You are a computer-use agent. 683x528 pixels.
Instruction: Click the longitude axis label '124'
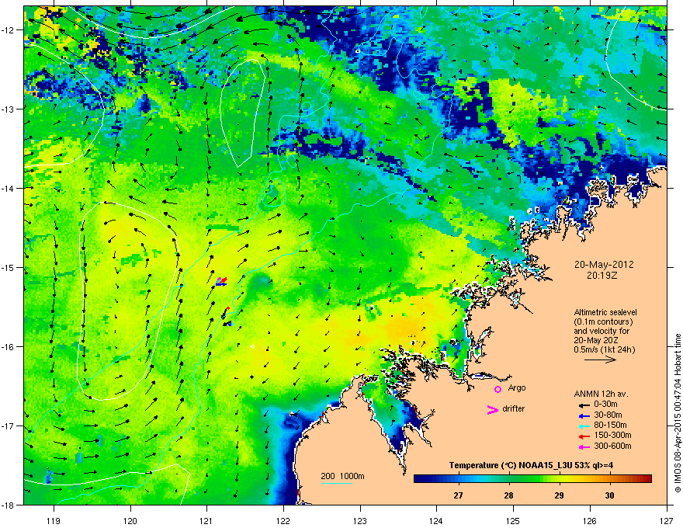(436, 520)
